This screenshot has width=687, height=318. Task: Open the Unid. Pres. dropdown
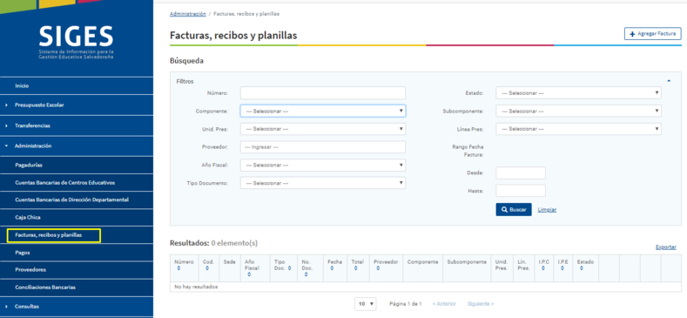323,129
